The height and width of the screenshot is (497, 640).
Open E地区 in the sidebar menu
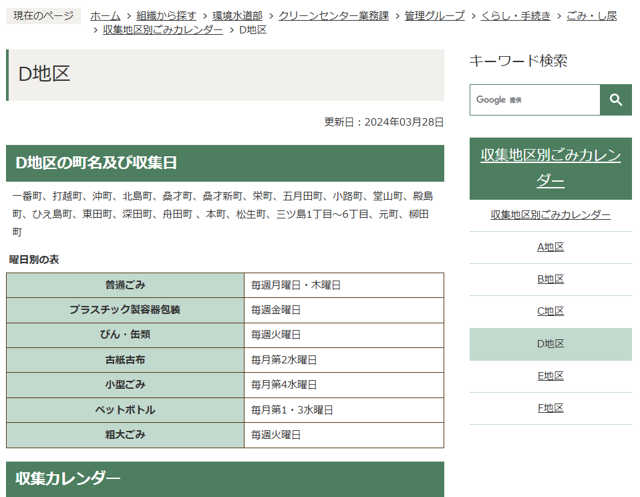[x=550, y=376]
